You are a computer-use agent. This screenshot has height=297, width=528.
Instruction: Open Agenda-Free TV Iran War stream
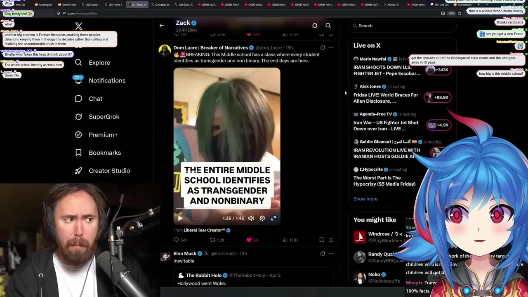click(x=386, y=125)
